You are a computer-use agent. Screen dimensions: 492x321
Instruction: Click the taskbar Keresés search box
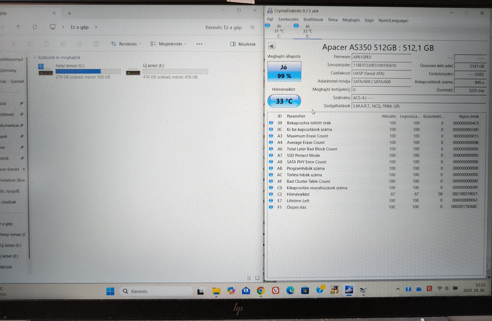click(156, 291)
